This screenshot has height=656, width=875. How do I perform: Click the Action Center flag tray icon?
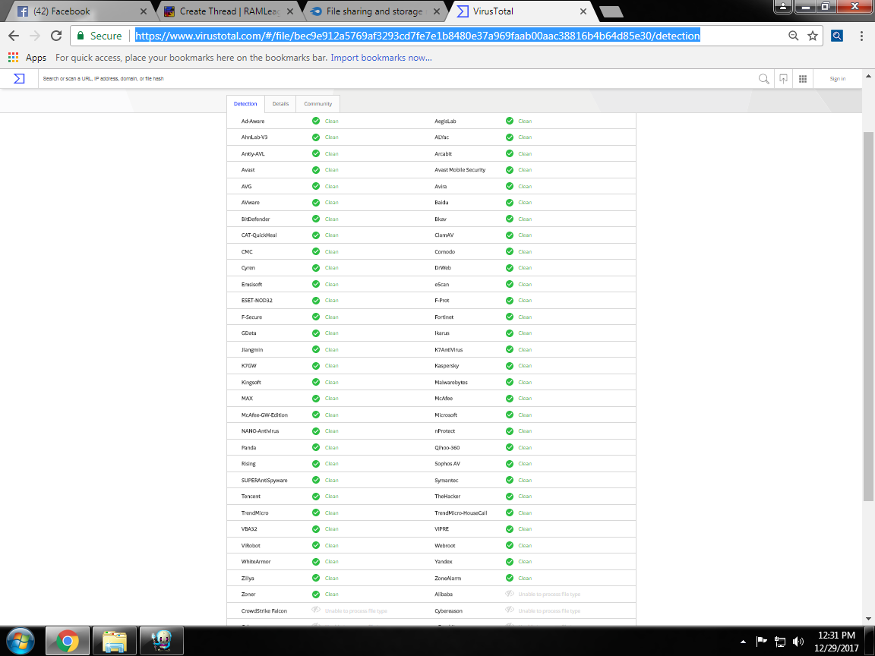(761, 642)
